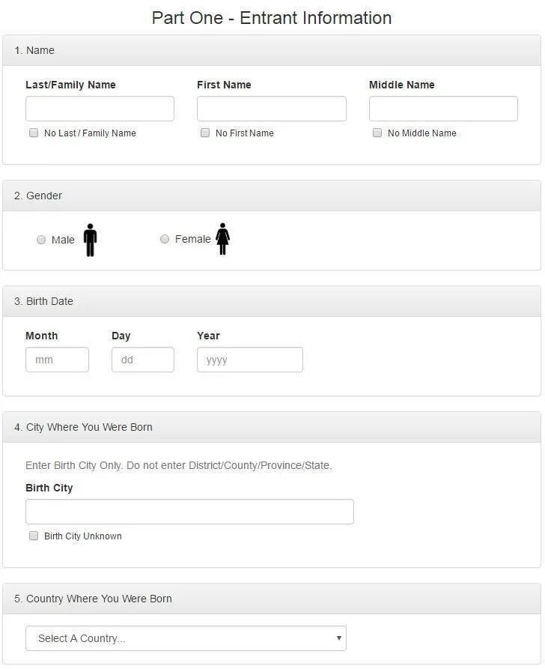Mark Birth City Unknown checkbox
The width and height of the screenshot is (545, 669).
pos(34,536)
